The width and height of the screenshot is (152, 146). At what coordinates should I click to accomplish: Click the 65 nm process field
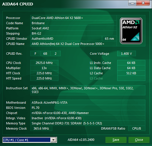pyautogui.click(x=109, y=39)
